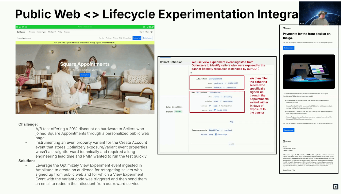Change the 14 days window dropdown
Screen dimensions: 341x194
pyautogui.click(x=215, y=106)
